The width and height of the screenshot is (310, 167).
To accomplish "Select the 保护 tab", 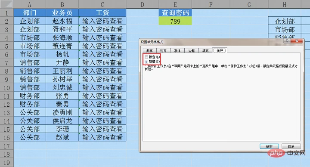I will tap(220, 50).
